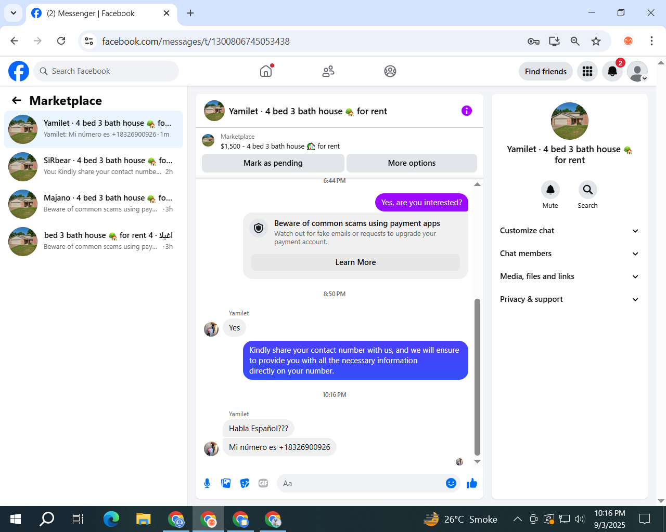Attach a photo using image icon
Viewport: 666px width, 532px height.
[226, 484]
